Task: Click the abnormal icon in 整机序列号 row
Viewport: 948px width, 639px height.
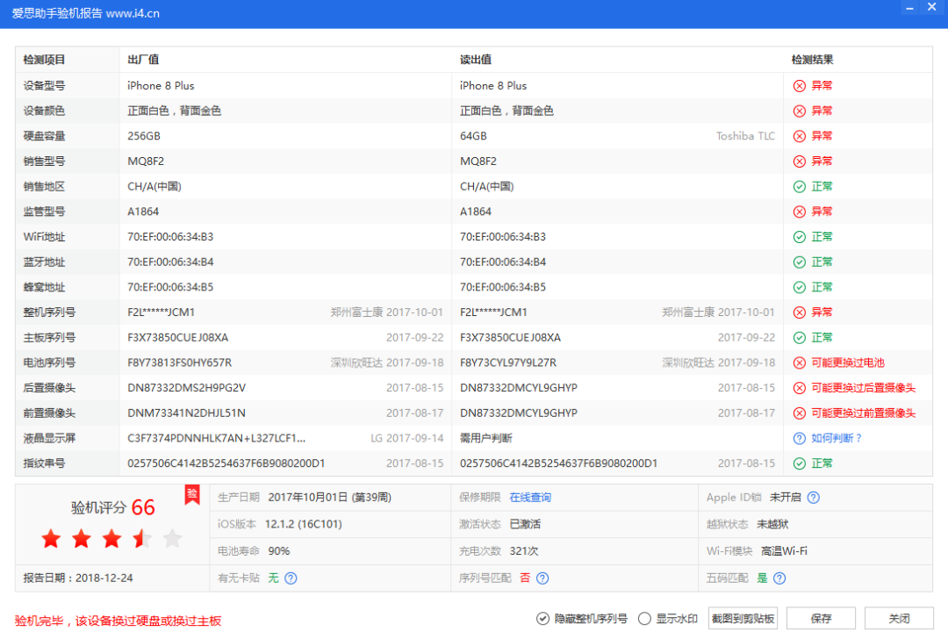Action: [x=800, y=312]
